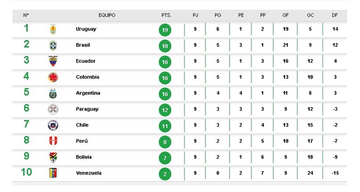Sort by the PTS. column header
The width and height of the screenshot is (360, 192).
[x=166, y=15]
